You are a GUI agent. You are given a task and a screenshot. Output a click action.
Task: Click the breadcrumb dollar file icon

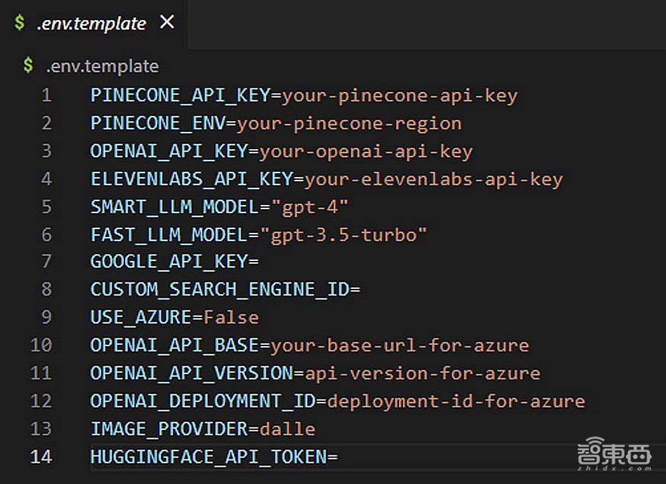point(28,66)
